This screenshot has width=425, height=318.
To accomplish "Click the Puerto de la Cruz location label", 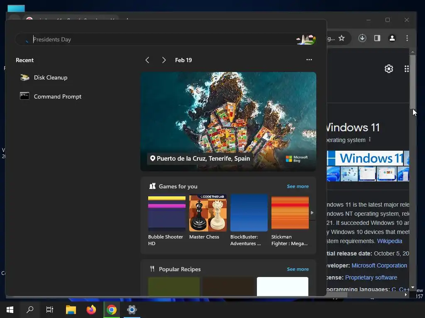I will pyautogui.click(x=200, y=159).
